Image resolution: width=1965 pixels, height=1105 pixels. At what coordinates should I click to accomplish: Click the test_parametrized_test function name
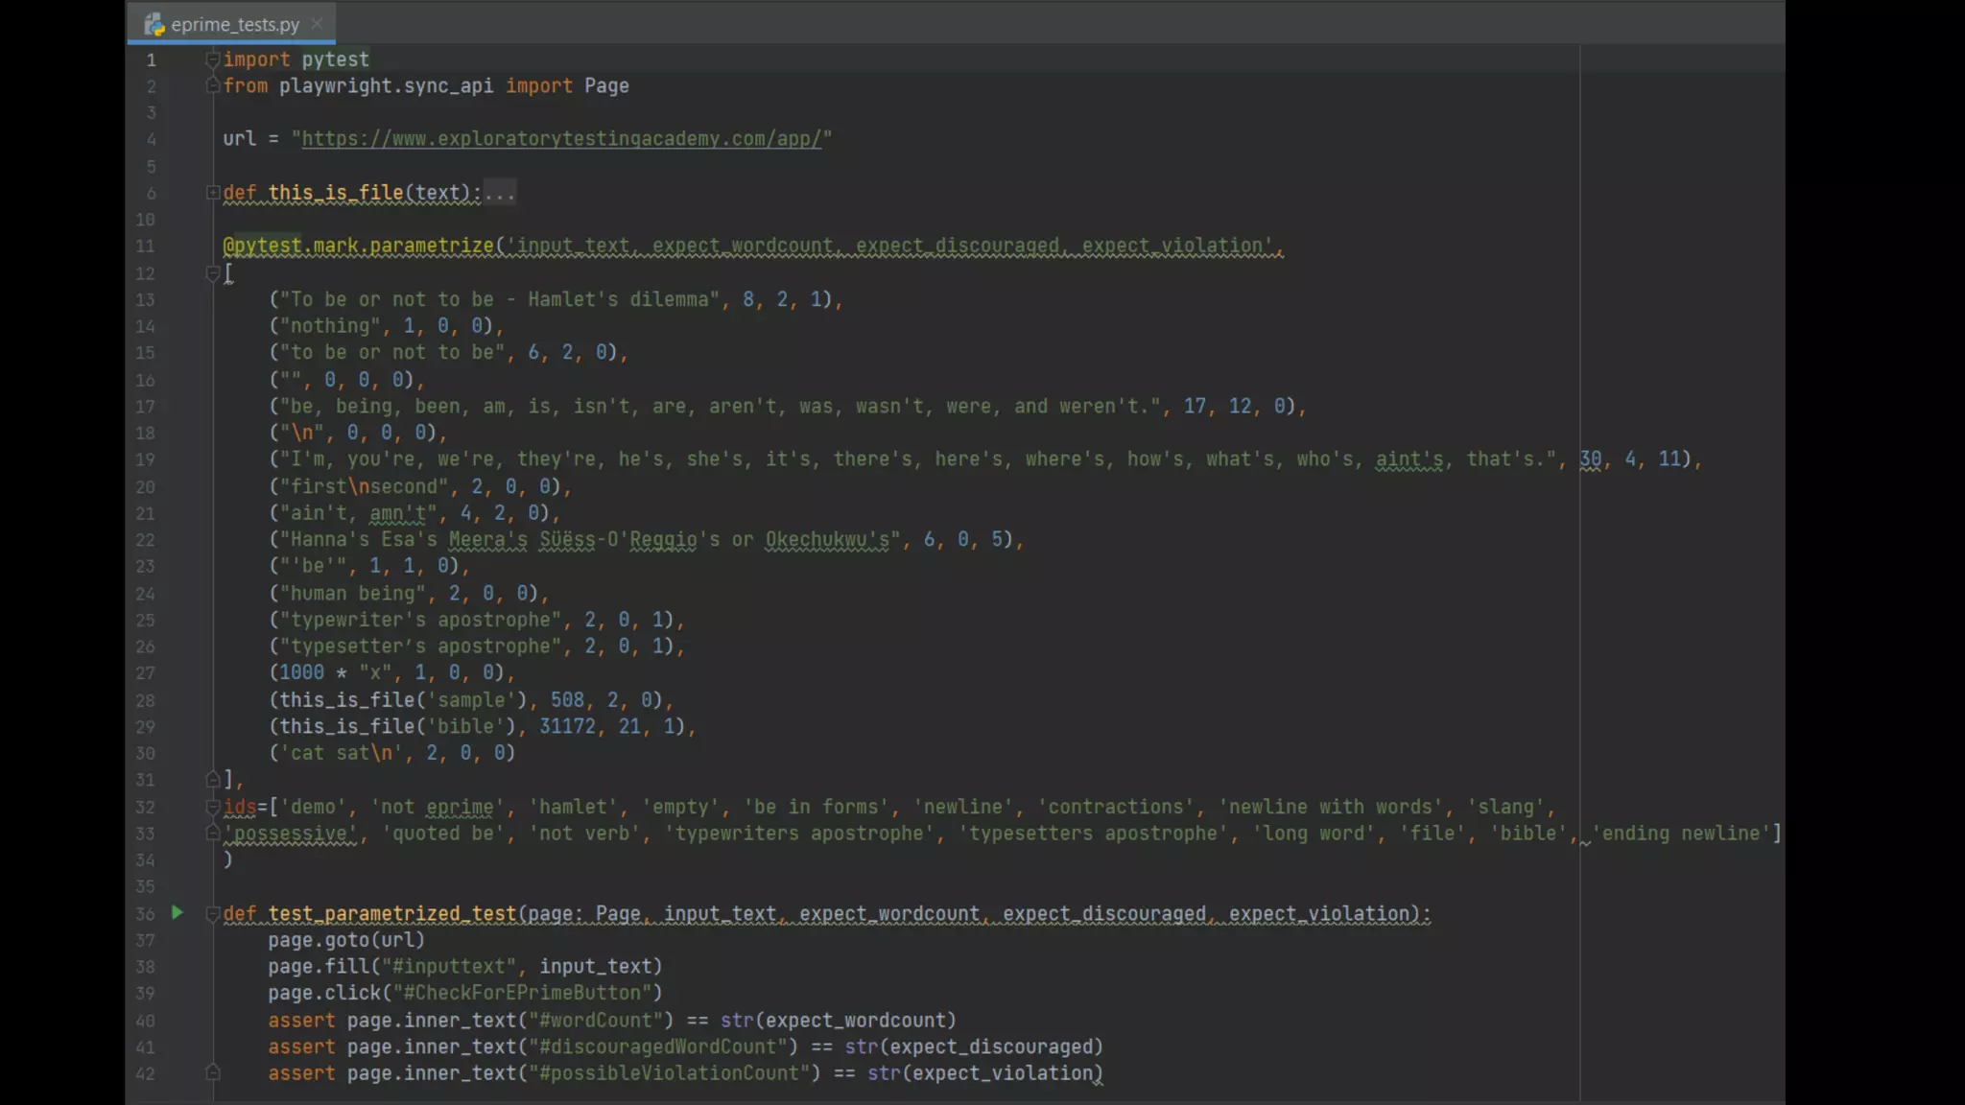391,913
